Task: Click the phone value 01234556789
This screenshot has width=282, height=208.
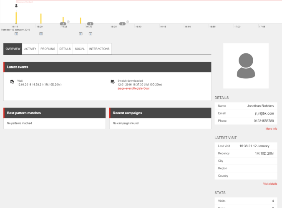Action: pyautogui.click(x=264, y=121)
